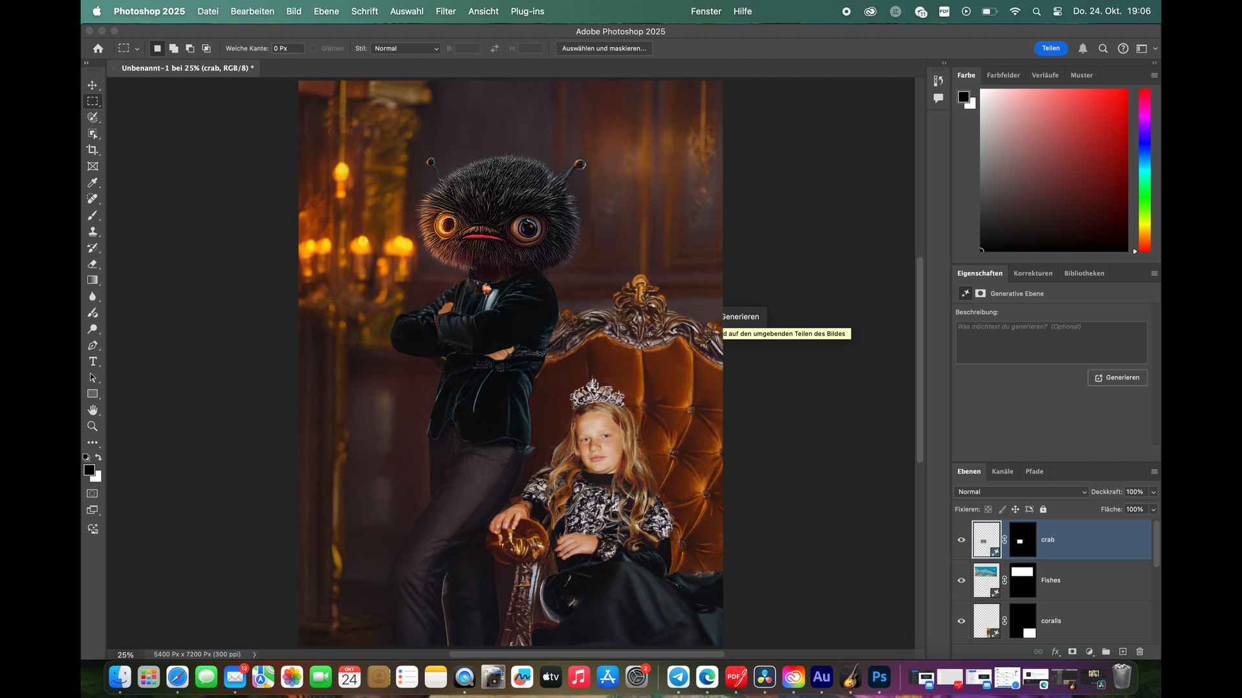
Task: Open the Deckkraft opacity dropdown arrow
Action: pos(1153,492)
